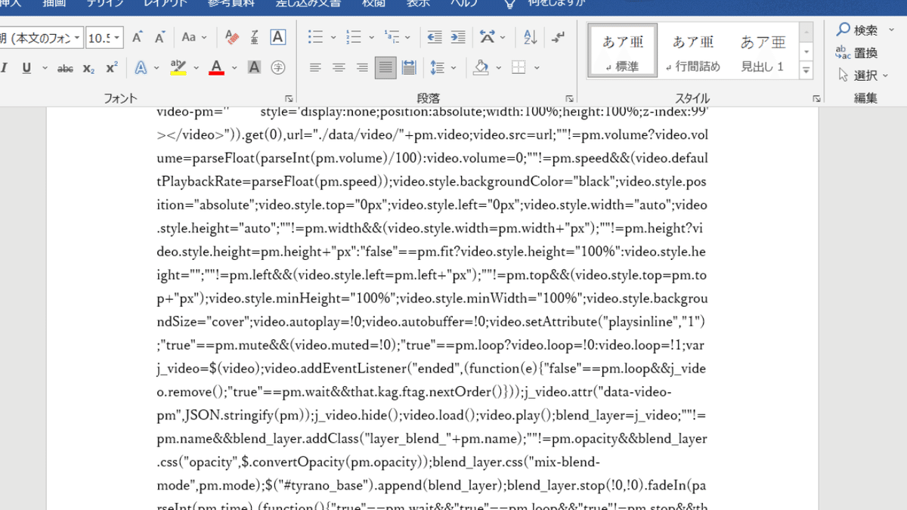This screenshot has height=510, width=907.
Task: Align text right
Action: (x=362, y=68)
